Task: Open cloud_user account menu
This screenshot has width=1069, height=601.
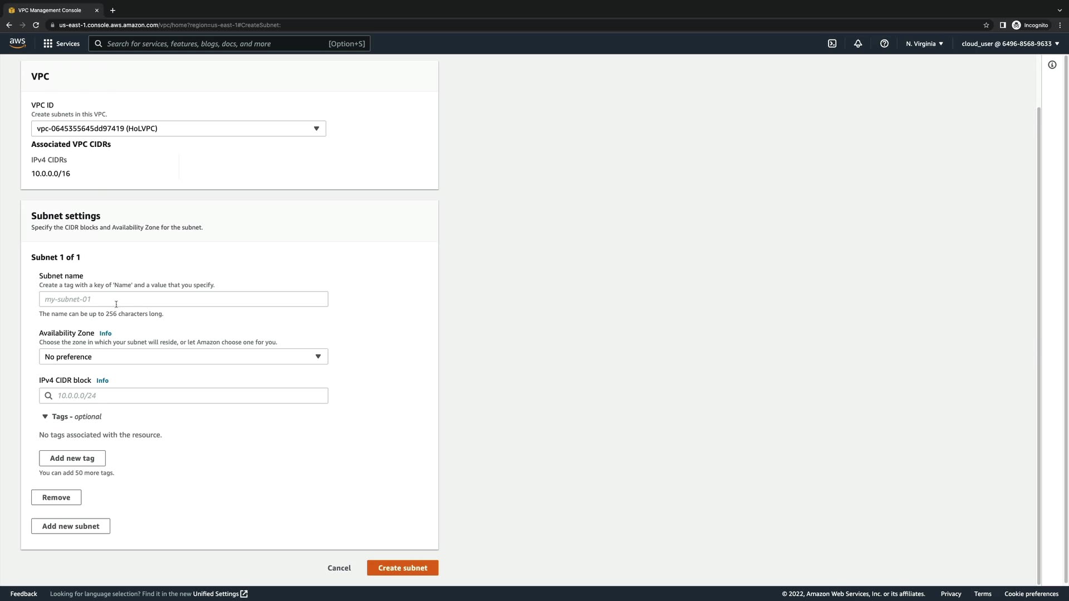Action: (x=1010, y=43)
